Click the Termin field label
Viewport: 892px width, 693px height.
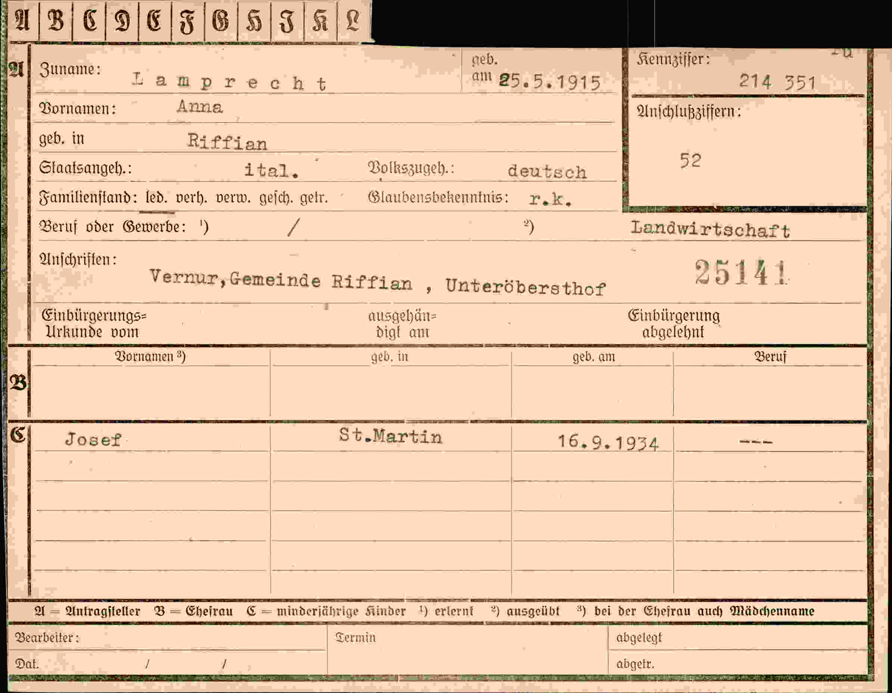[355, 637]
